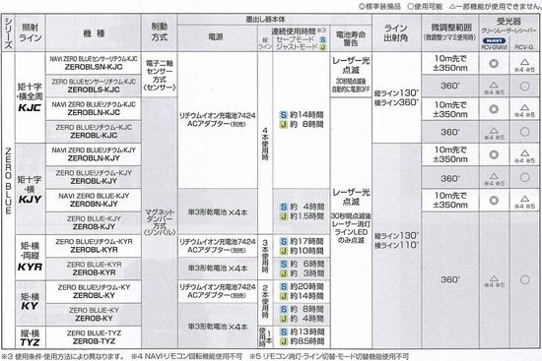The width and height of the screenshot is (542, 361).
Task: Select the J badge next to 約1.5時間
Action: [x=284, y=216]
